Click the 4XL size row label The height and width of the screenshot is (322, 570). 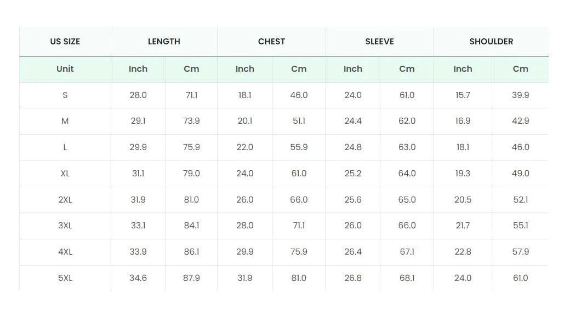point(65,251)
